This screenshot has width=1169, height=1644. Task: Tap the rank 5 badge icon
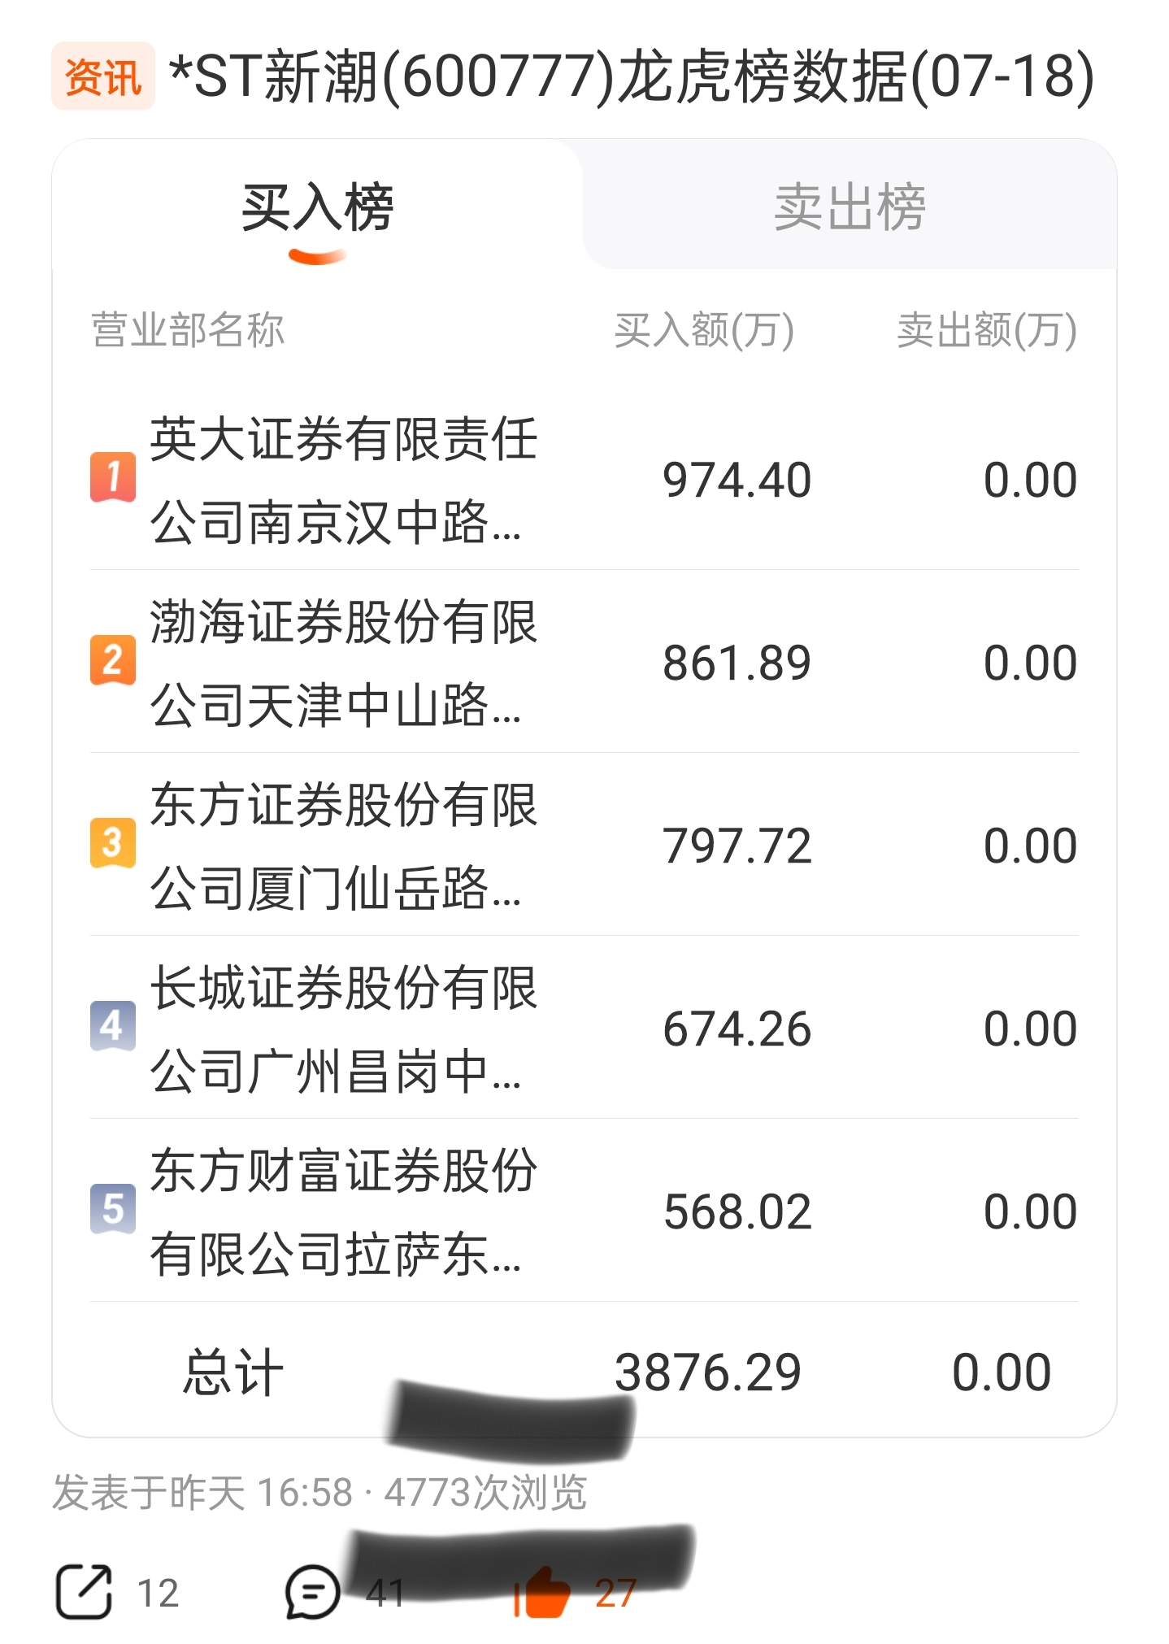[x=113, y=1209]
